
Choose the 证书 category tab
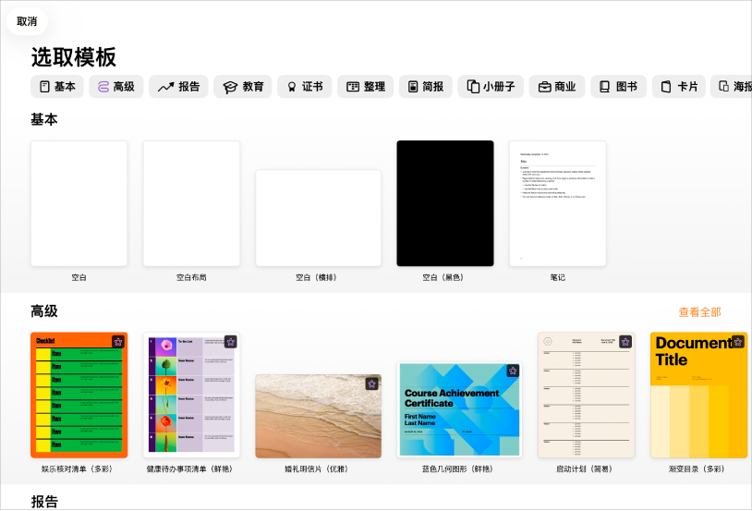[305, 87]
